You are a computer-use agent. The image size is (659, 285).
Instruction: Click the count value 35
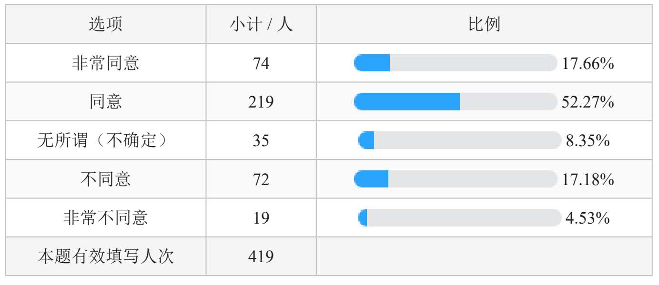coord(261,141)
